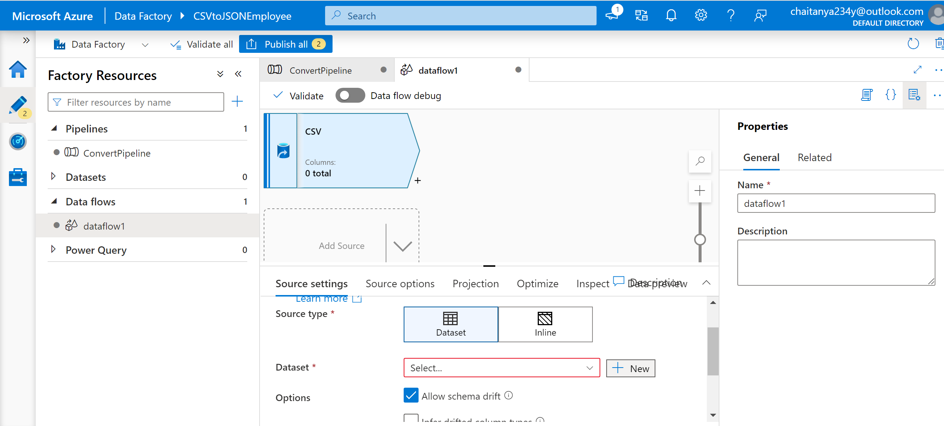The height and width of the screenshot is (426, 944).
Task: Open the Source options tab
Action: point(400,284)
